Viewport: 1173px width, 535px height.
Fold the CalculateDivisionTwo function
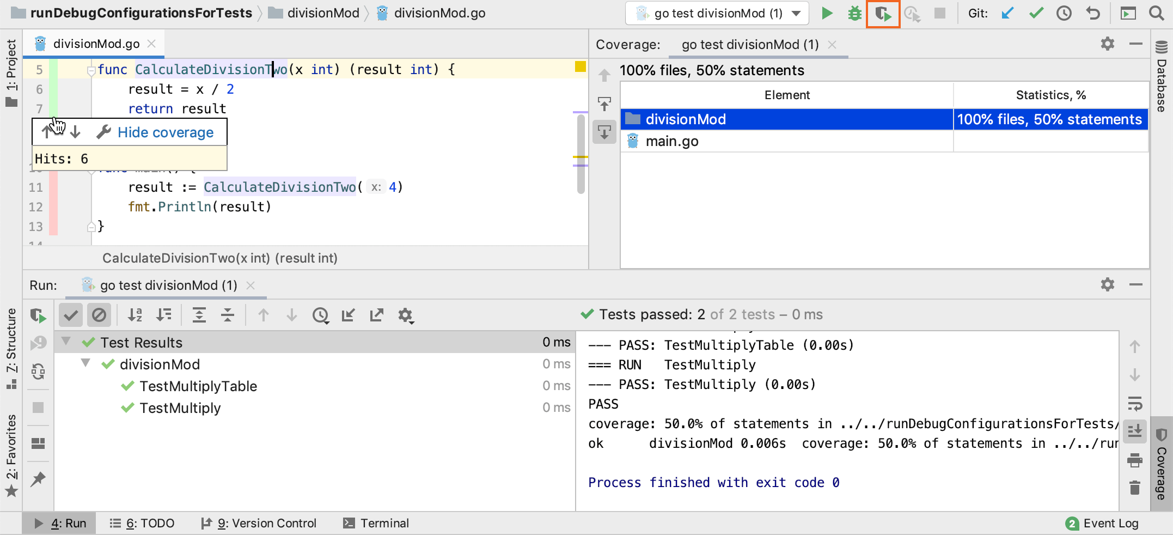[91, 70]
